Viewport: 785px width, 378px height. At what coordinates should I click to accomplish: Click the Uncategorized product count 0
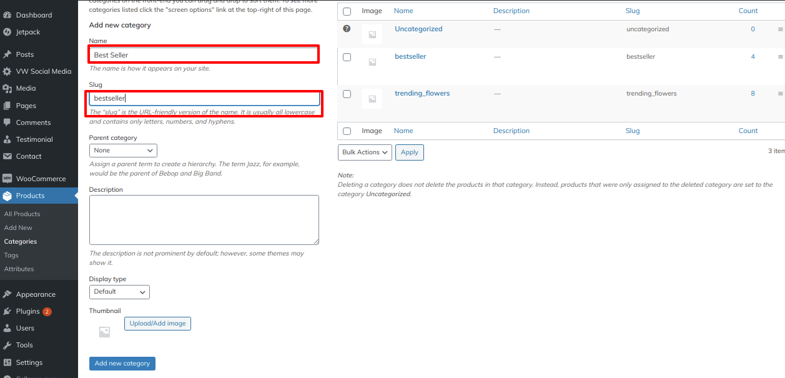tap(753, 29)
